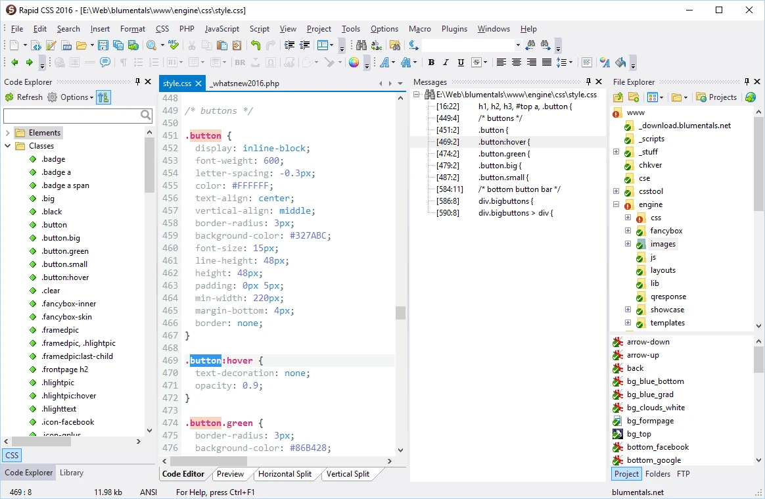Screen dimensions: 765x499
Task: Apply bold formatting
Action: click(x=430, y=62)
